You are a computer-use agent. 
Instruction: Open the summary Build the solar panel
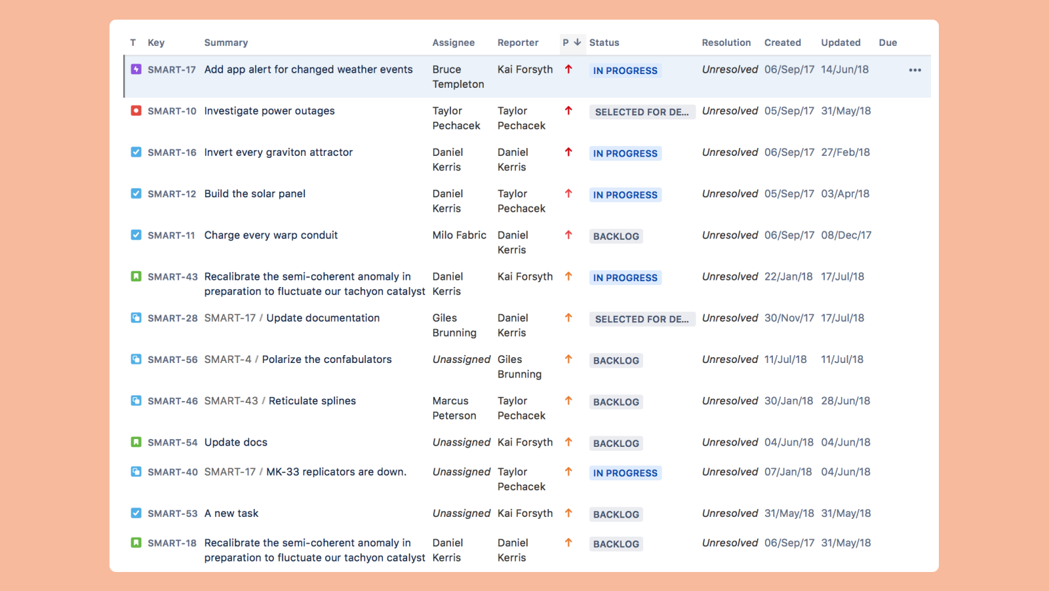(x=254, y=193)
